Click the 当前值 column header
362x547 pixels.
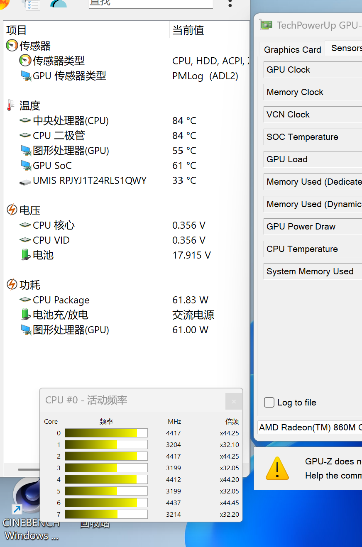188,30
